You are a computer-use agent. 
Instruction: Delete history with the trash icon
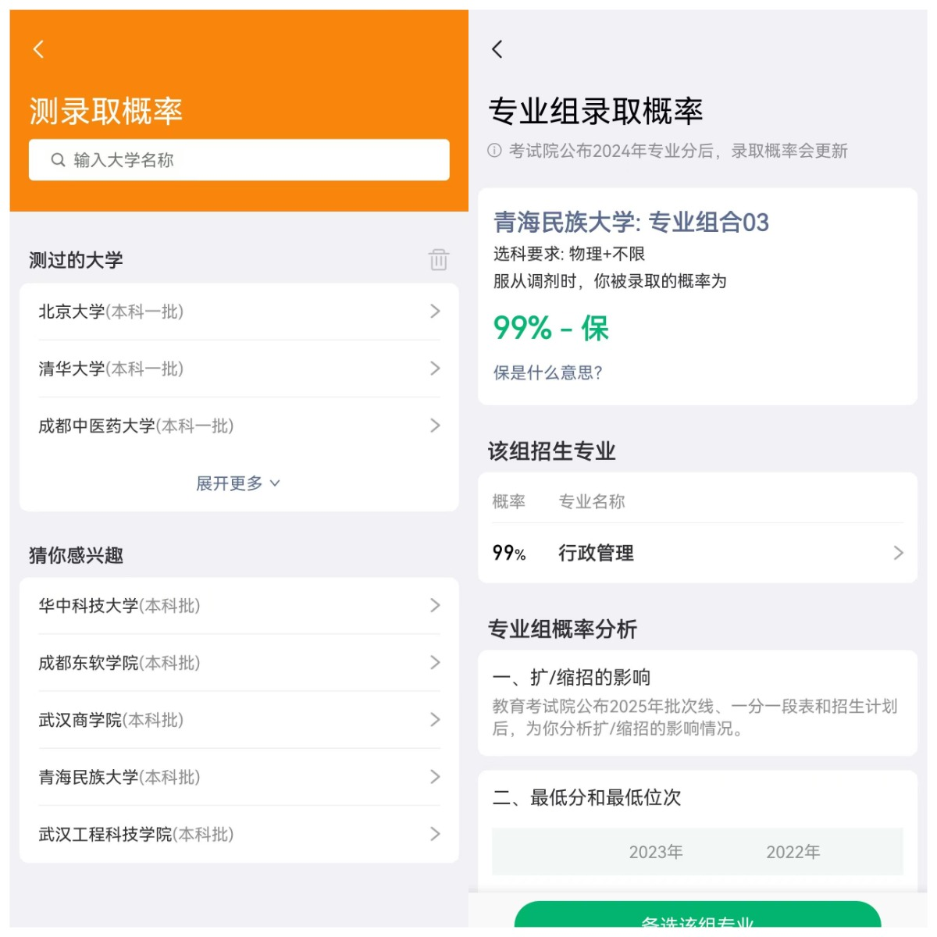438,259
